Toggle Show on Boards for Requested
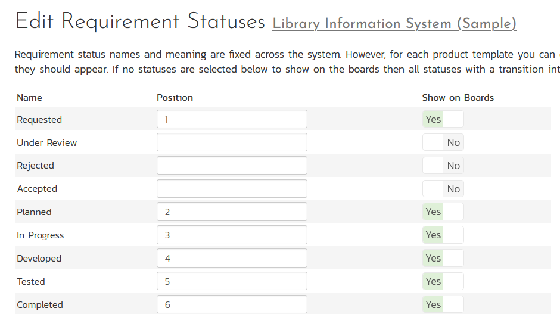This screenshot has height=314, width=560. [x=443, y=119]
